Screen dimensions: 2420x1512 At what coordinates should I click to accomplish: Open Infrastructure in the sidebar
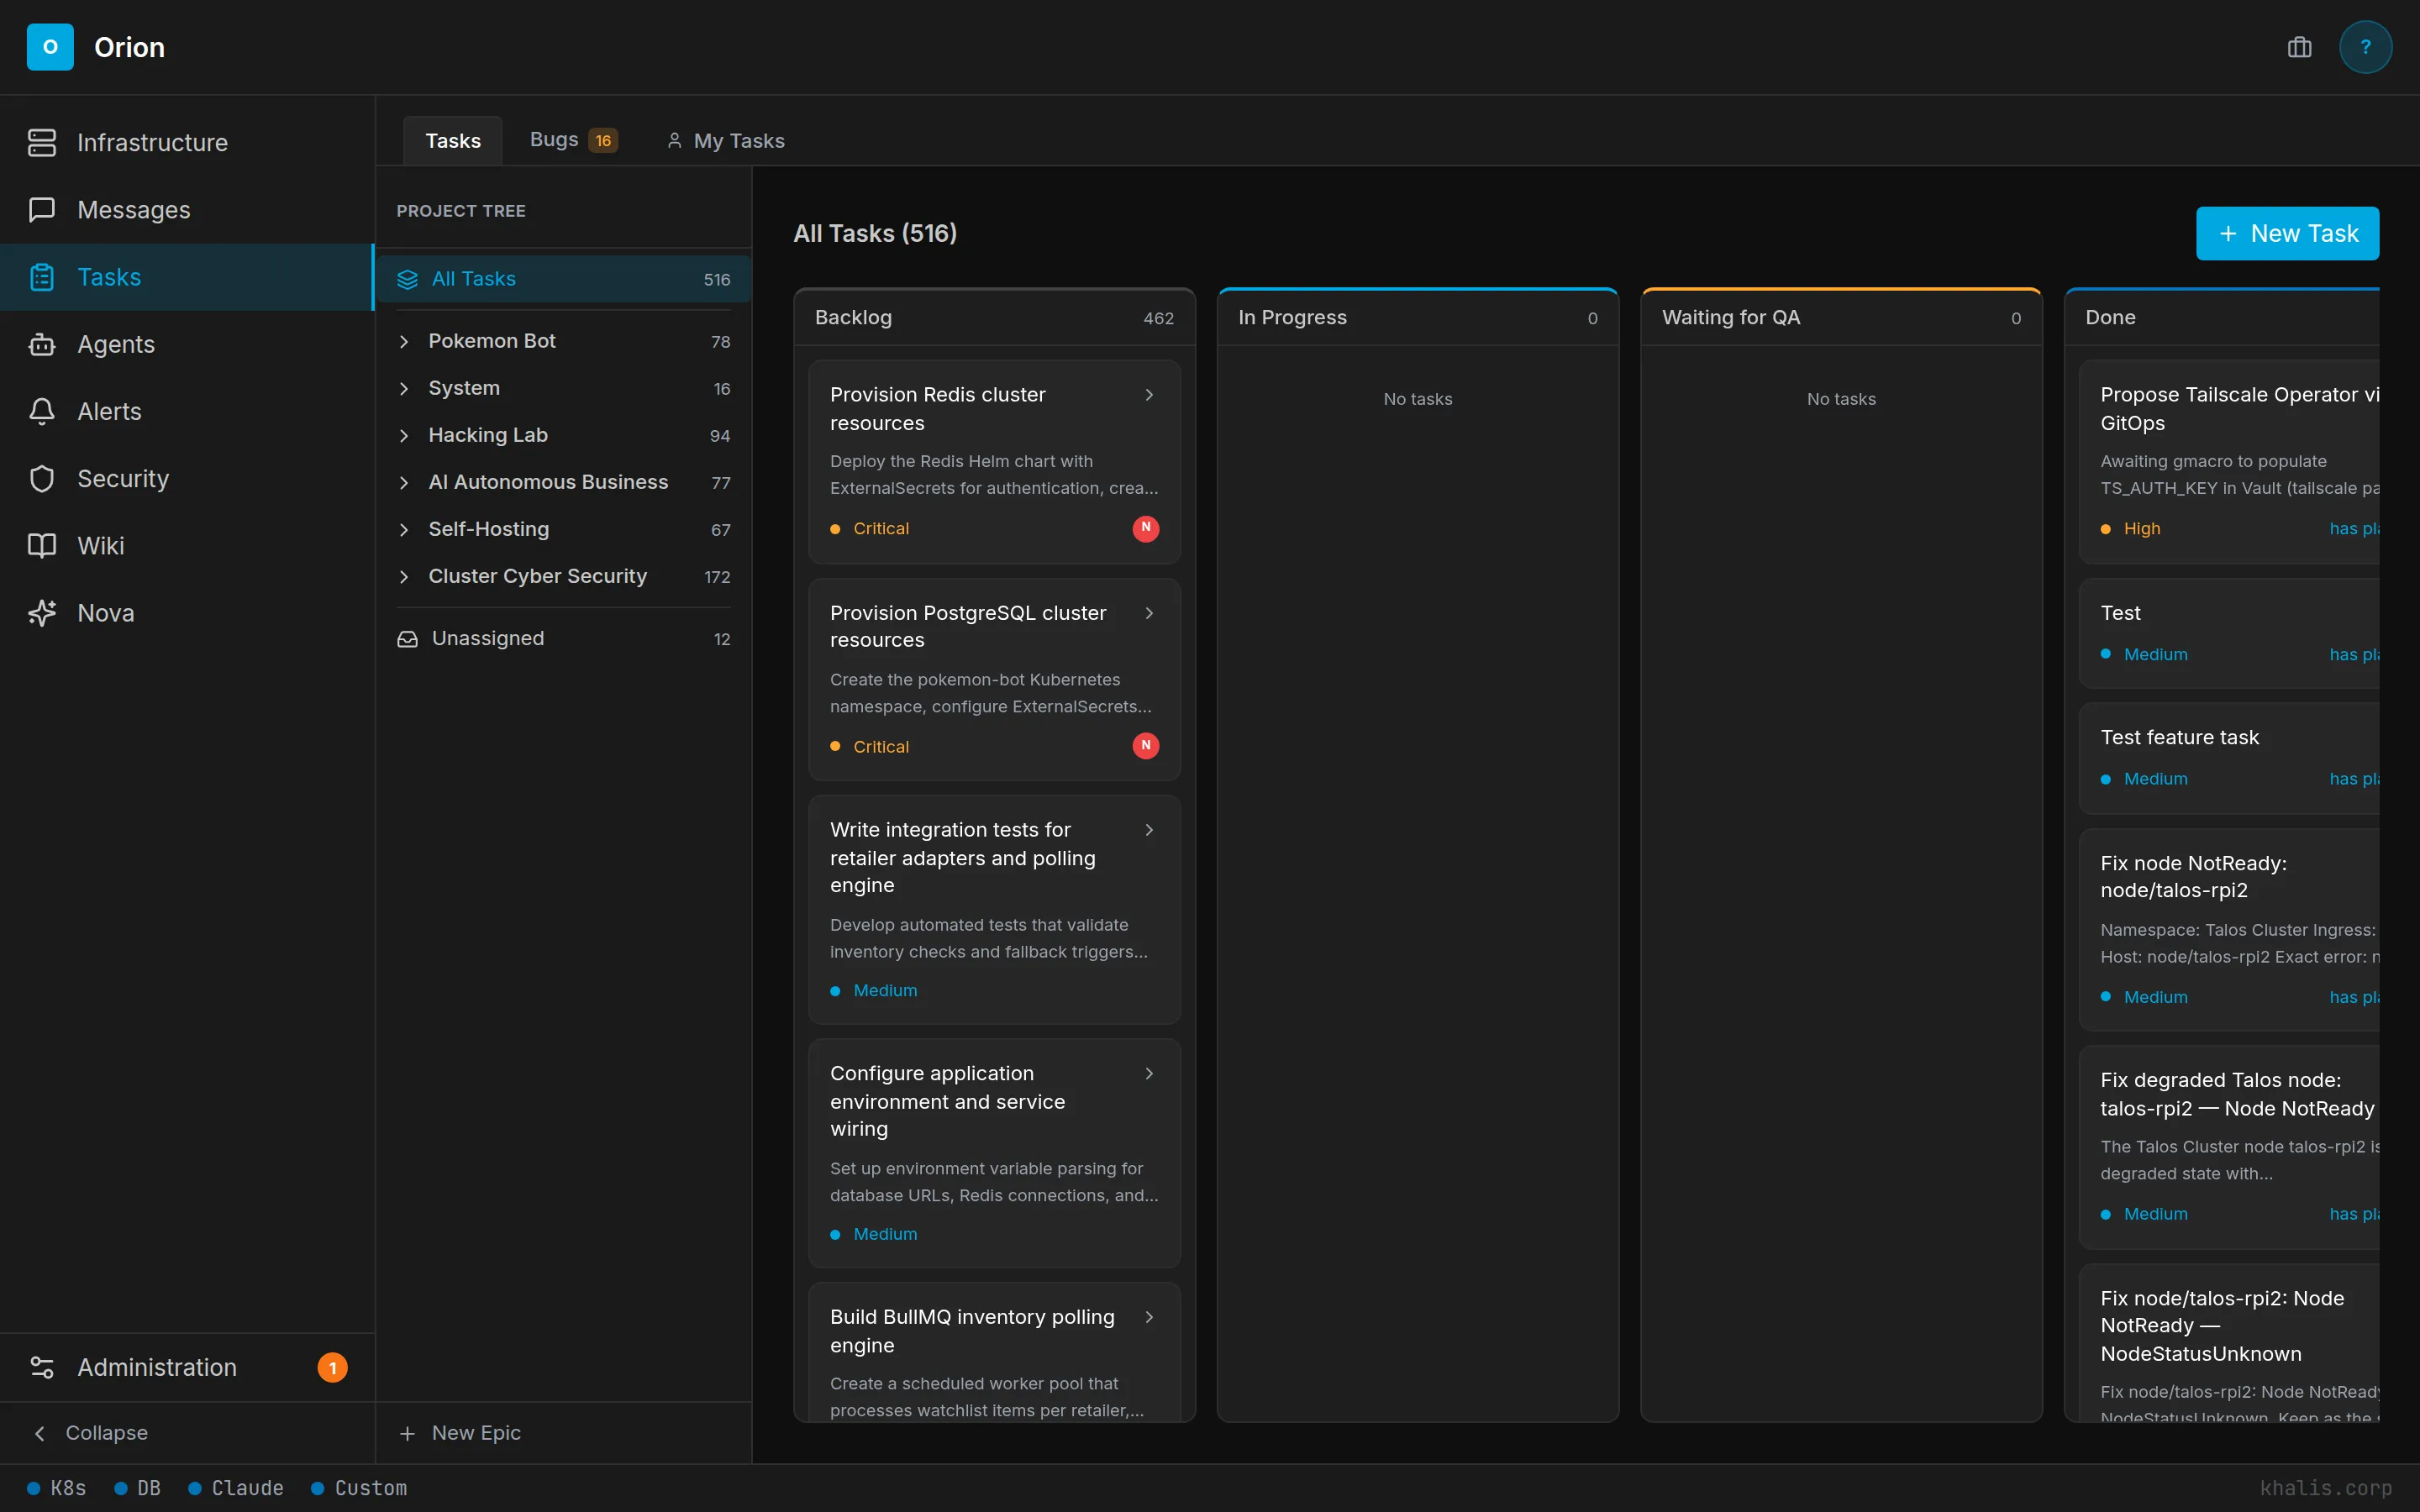click(x=187, y=142)
